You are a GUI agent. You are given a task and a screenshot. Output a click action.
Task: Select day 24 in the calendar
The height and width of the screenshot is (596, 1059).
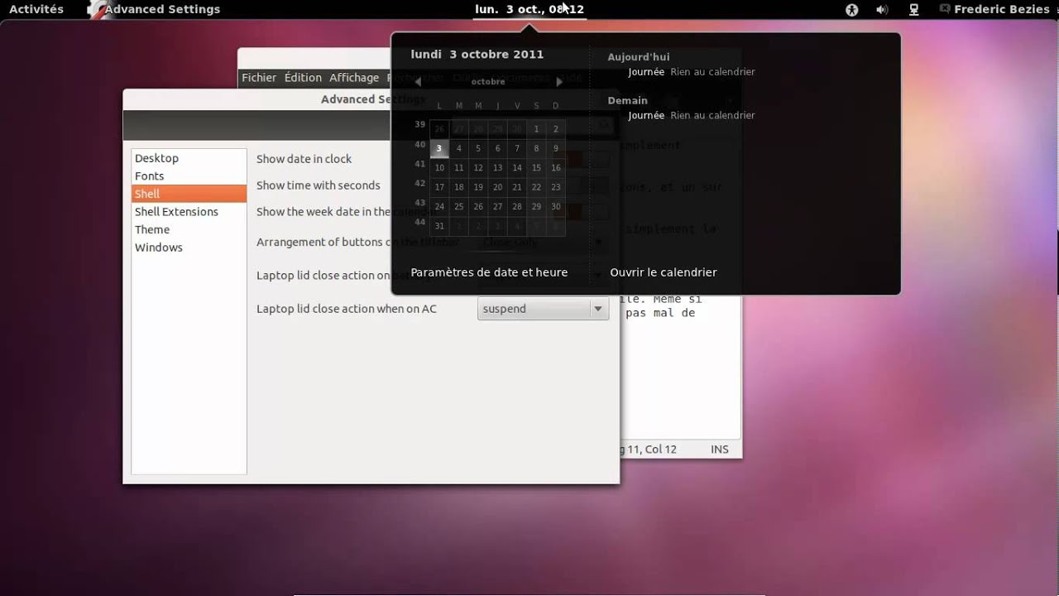(439, 206)
